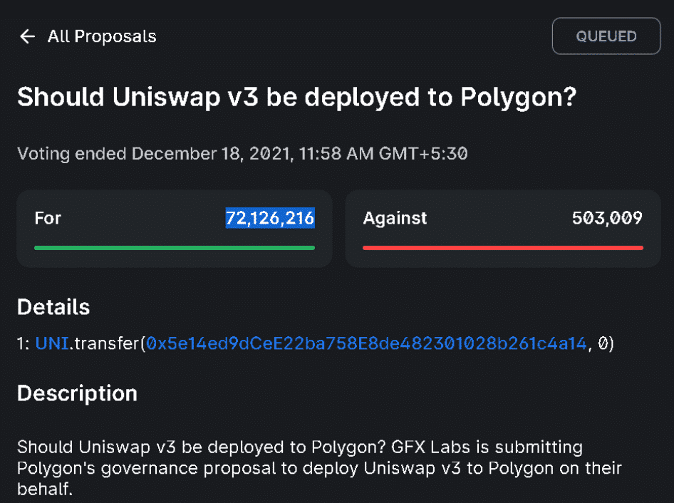Open the UNI token link
The width and height of the screenshot is (674, 503).
52,344
